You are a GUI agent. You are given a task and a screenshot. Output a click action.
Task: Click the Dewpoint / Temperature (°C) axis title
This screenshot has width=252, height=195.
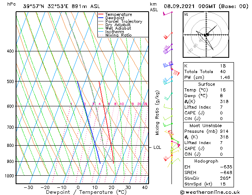pos(86,192)
